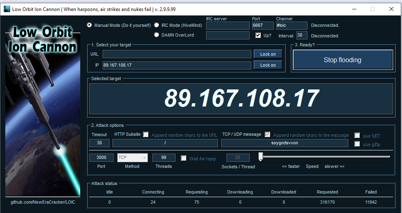Viewport: 402px width, 213px height.
Task: Toggle the 'Up?' checkbox
Action: pyautogui.click(x=258, y=35)
